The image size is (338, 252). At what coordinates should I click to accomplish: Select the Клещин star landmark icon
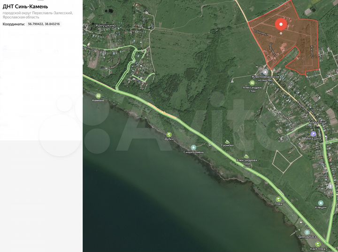(321, 203)
